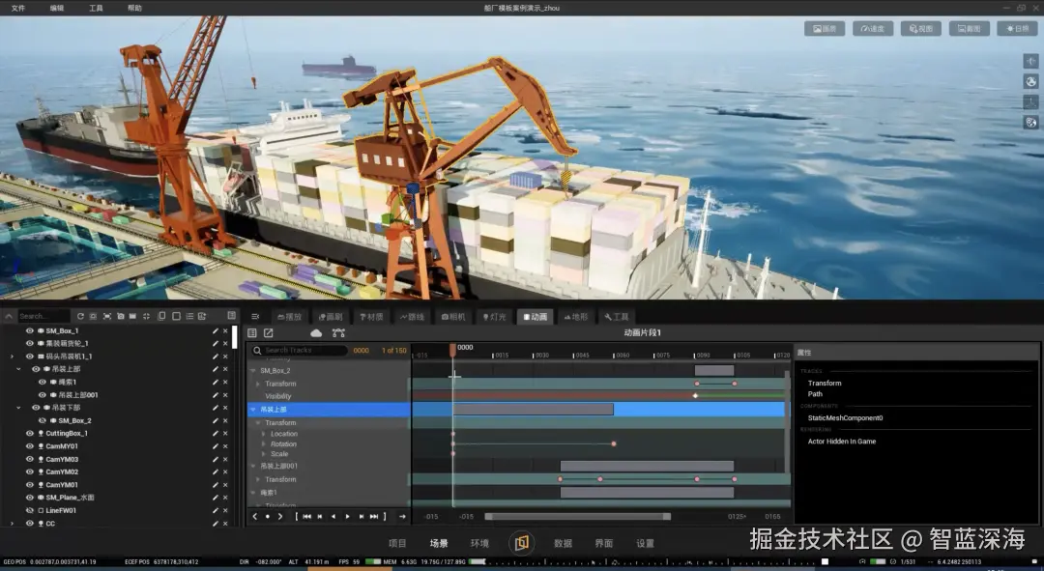
Task: Click the top compass icon on viewport right edge
Action: click(1030, 61)
